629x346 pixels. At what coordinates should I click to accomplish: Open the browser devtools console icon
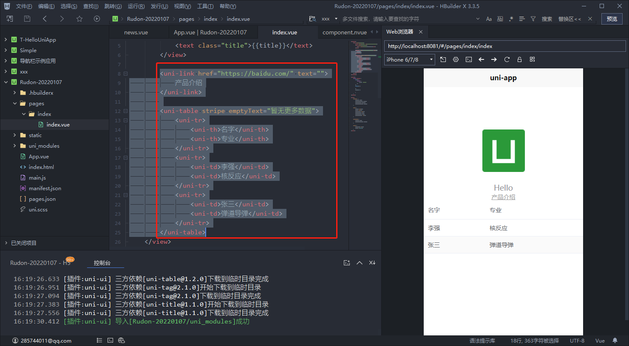469,59
